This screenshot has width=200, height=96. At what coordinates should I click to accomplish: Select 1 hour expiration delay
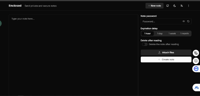pos(147,33)
